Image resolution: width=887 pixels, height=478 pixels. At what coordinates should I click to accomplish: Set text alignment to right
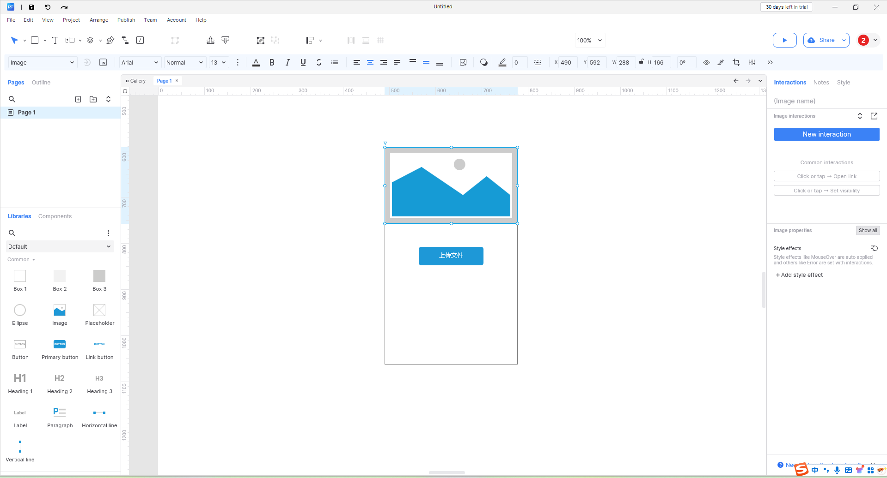point(384,62)
